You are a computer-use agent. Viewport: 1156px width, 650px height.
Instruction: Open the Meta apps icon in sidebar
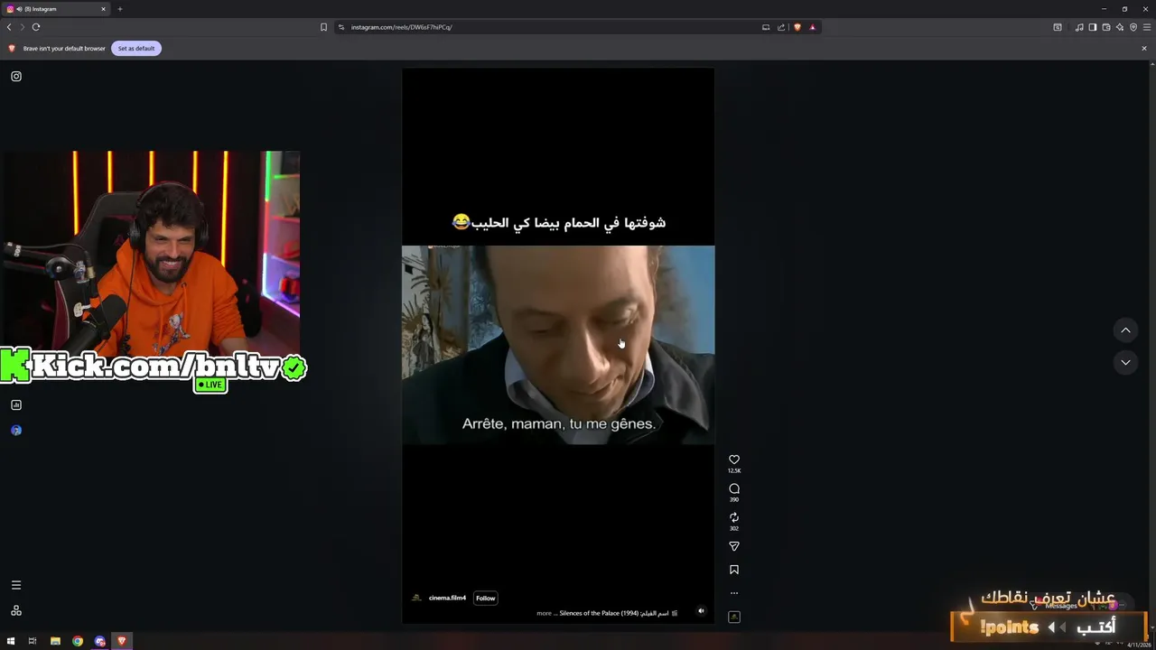(x=16, y=610)
